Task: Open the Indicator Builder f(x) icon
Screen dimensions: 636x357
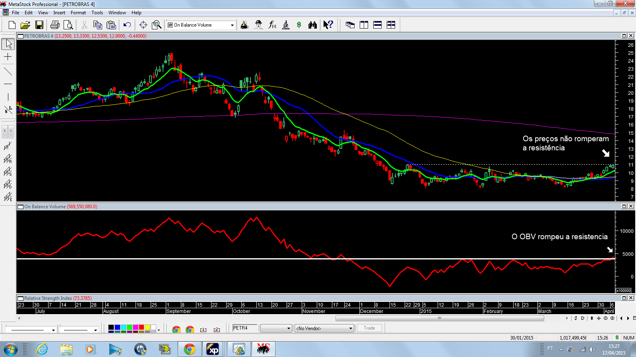Action: point(272,25)
